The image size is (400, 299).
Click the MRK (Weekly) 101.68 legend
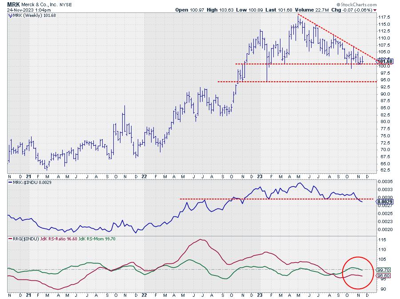click(x=34, y=15)
